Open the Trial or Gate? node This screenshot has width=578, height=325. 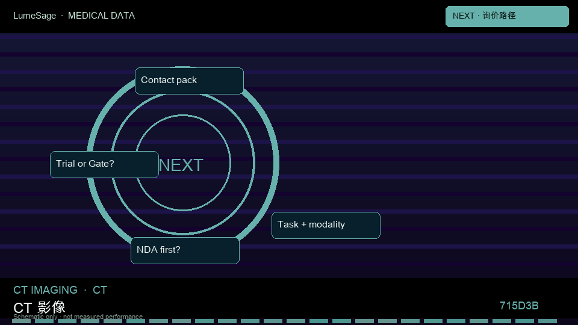tap(104, 164)
